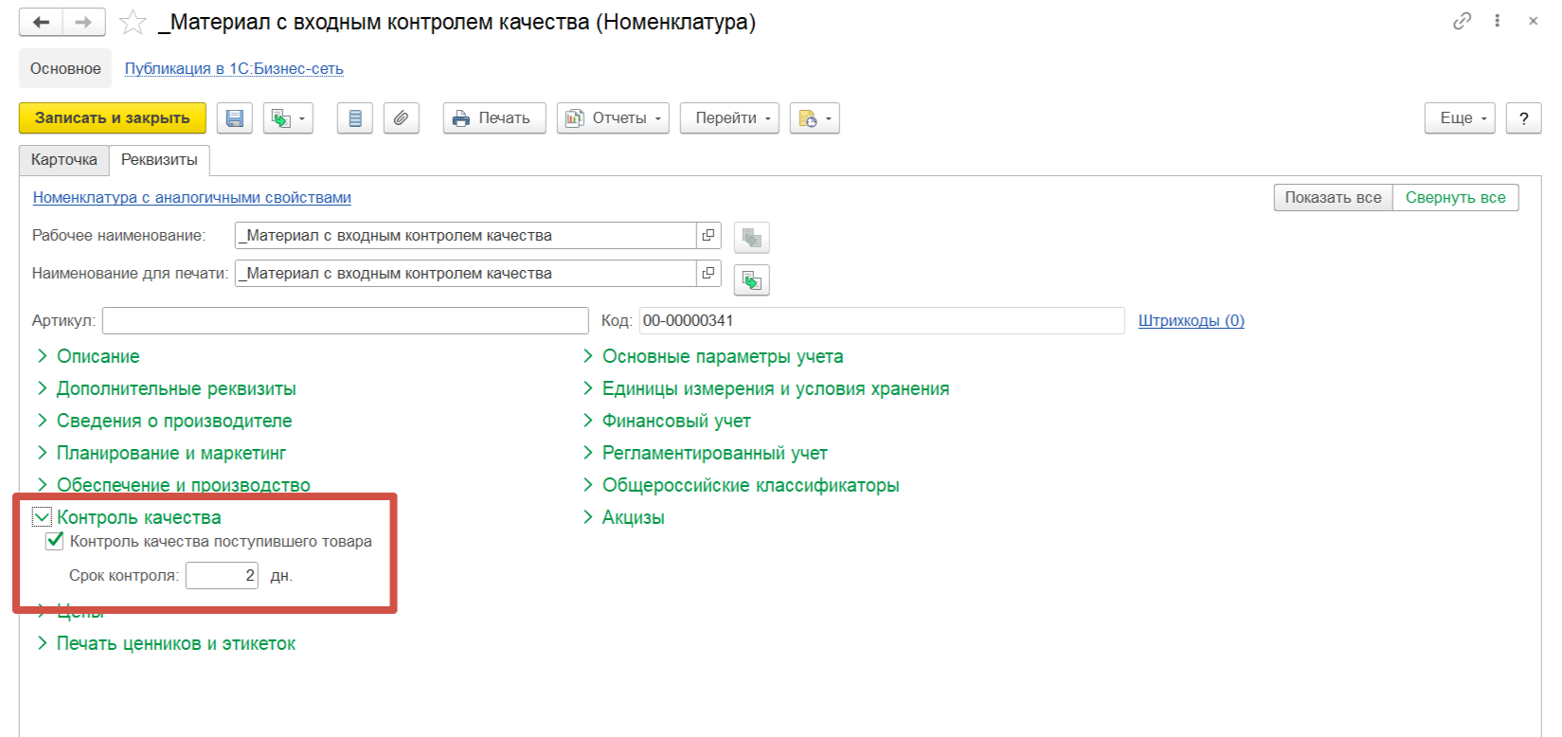Viewport: 1562px width, 737px height.
Task: Click the Код field value
Action: click(882, 320)
